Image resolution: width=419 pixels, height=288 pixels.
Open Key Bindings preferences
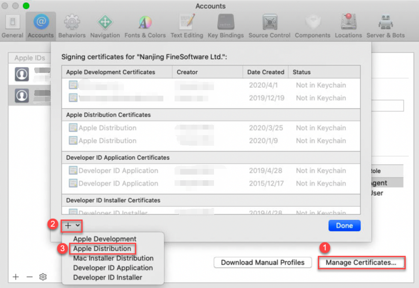tap(226, 24)
